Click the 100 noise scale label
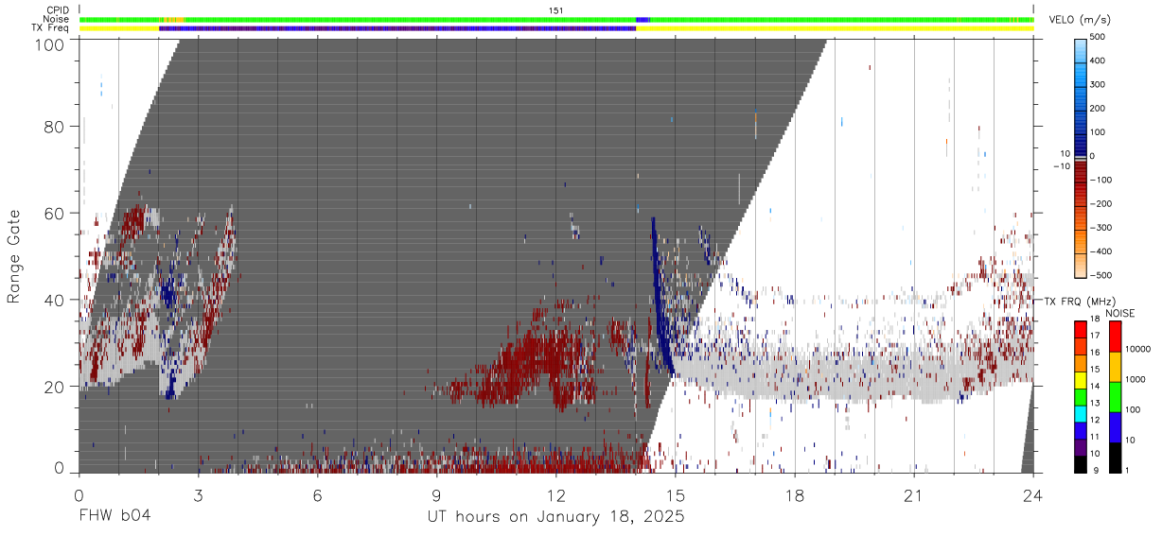Screen dimensions: 1162x536 coord(1133,409)
